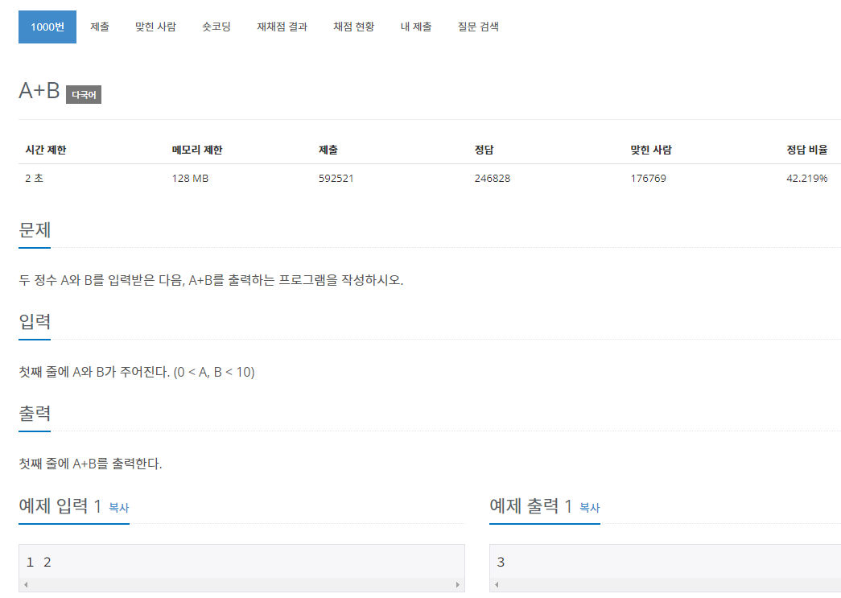Click the output description 첫째 줄에 A+B를 출력한다
Viewport: 841px width, 598px height.
pos(90,464)
